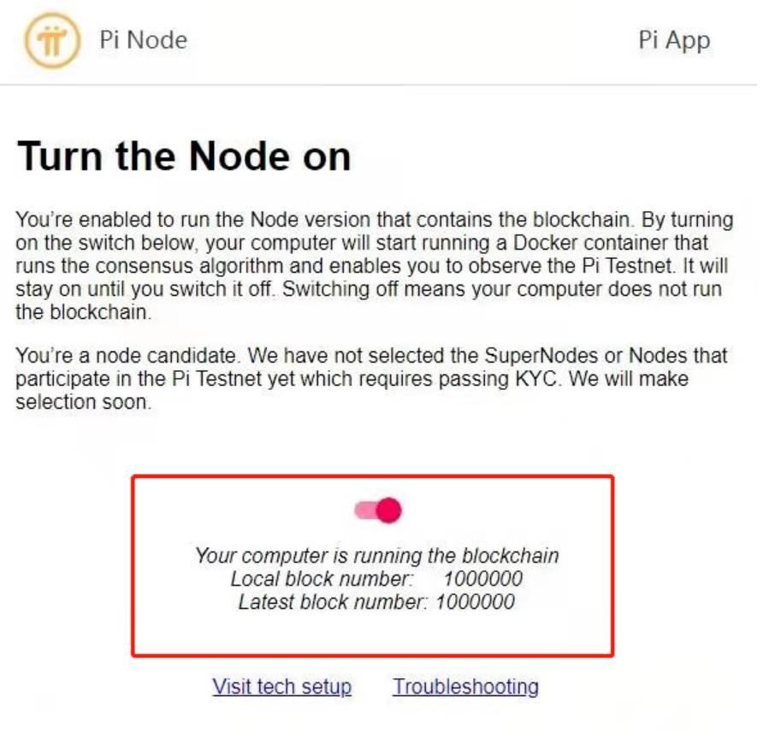Click the "Latest block number:" label
The height and width of the screenshot is (743, 763).
333,602
